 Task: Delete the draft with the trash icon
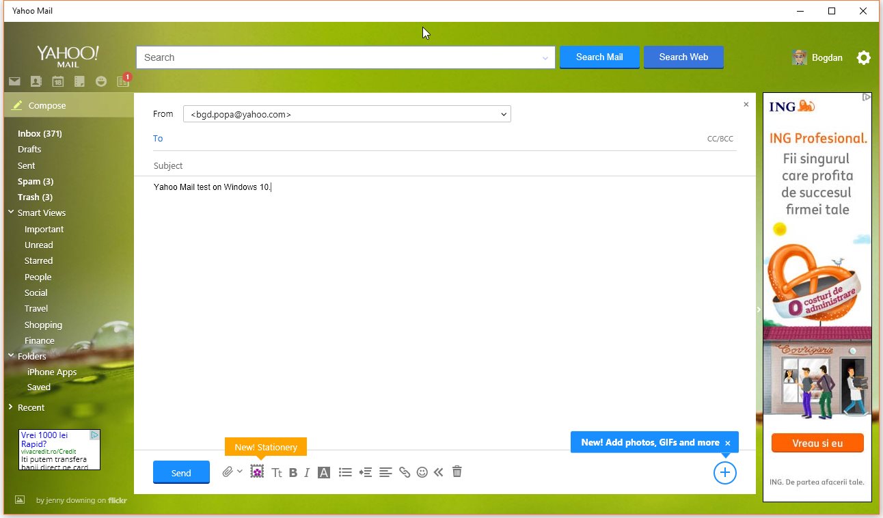click(457, 472)
